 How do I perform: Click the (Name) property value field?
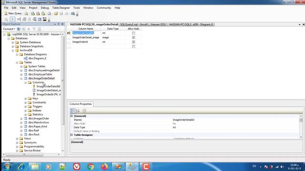point(235,120)
